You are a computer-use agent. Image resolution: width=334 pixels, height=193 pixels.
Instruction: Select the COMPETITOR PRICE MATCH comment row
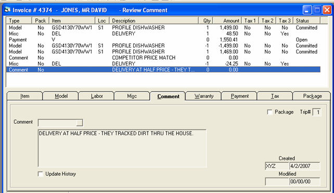point(163,58)
